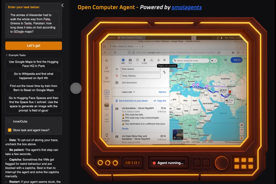Click the Sign in button
The width and height of the screenshot is (276, 184).
[236, 60]
